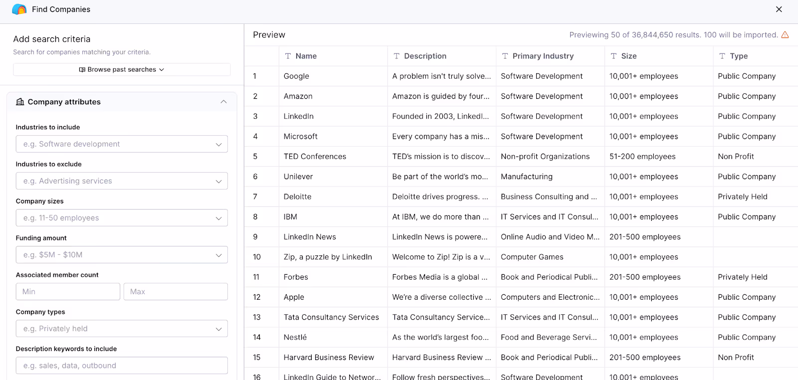The width and height of the screenshot is (798, 380).
Task: Click the Description column header
Action: click(442, 56)
